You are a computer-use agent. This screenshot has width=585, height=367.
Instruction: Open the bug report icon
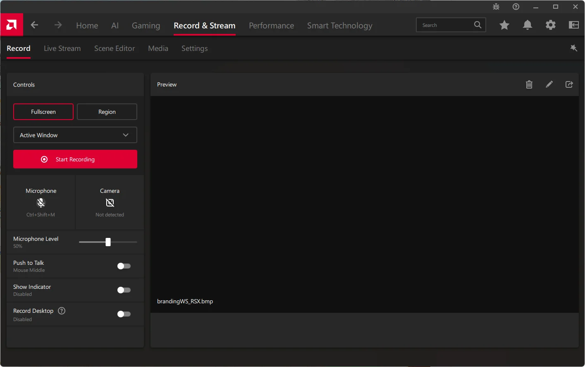tap(496, 7)
